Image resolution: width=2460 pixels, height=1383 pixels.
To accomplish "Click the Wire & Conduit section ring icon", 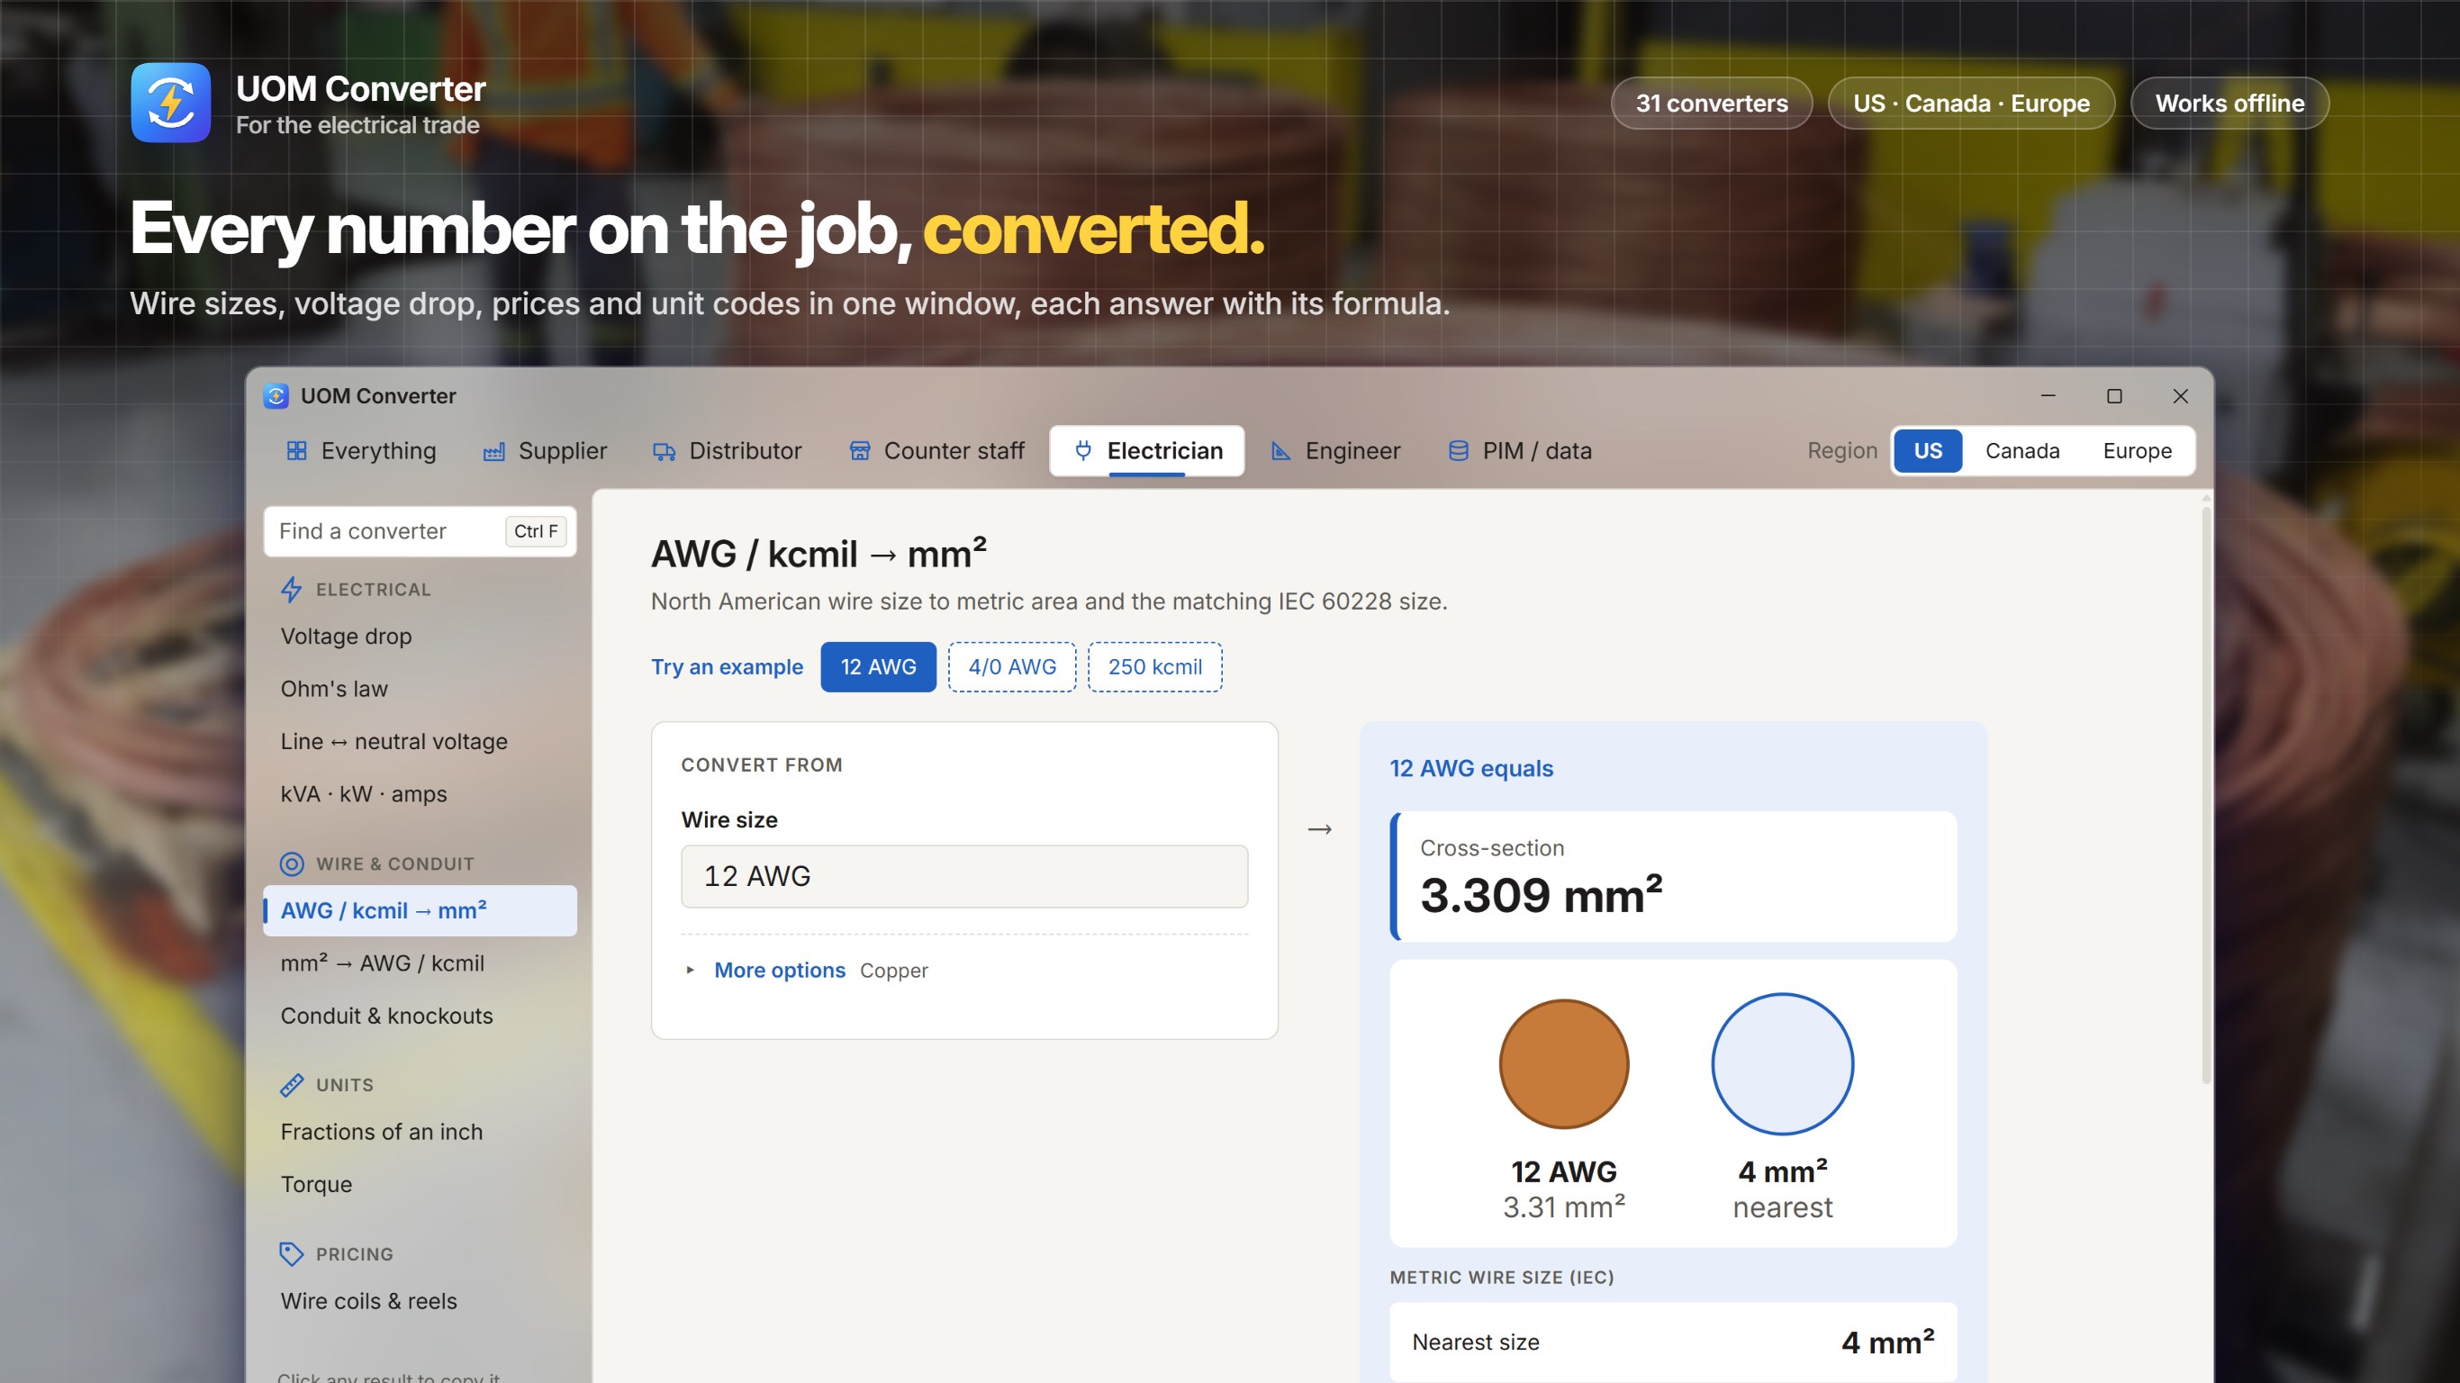I will tap(291, 863).
